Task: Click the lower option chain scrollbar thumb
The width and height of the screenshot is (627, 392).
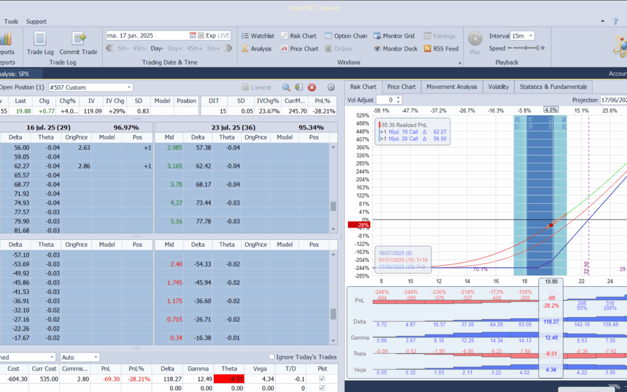Action: coord(333,314)
